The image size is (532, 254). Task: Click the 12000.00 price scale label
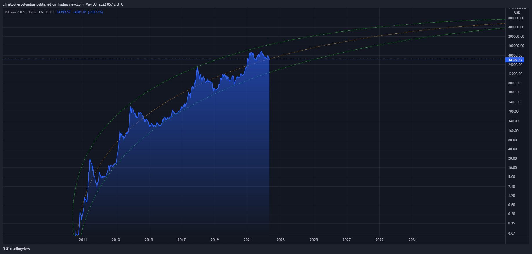coord(515,74)
